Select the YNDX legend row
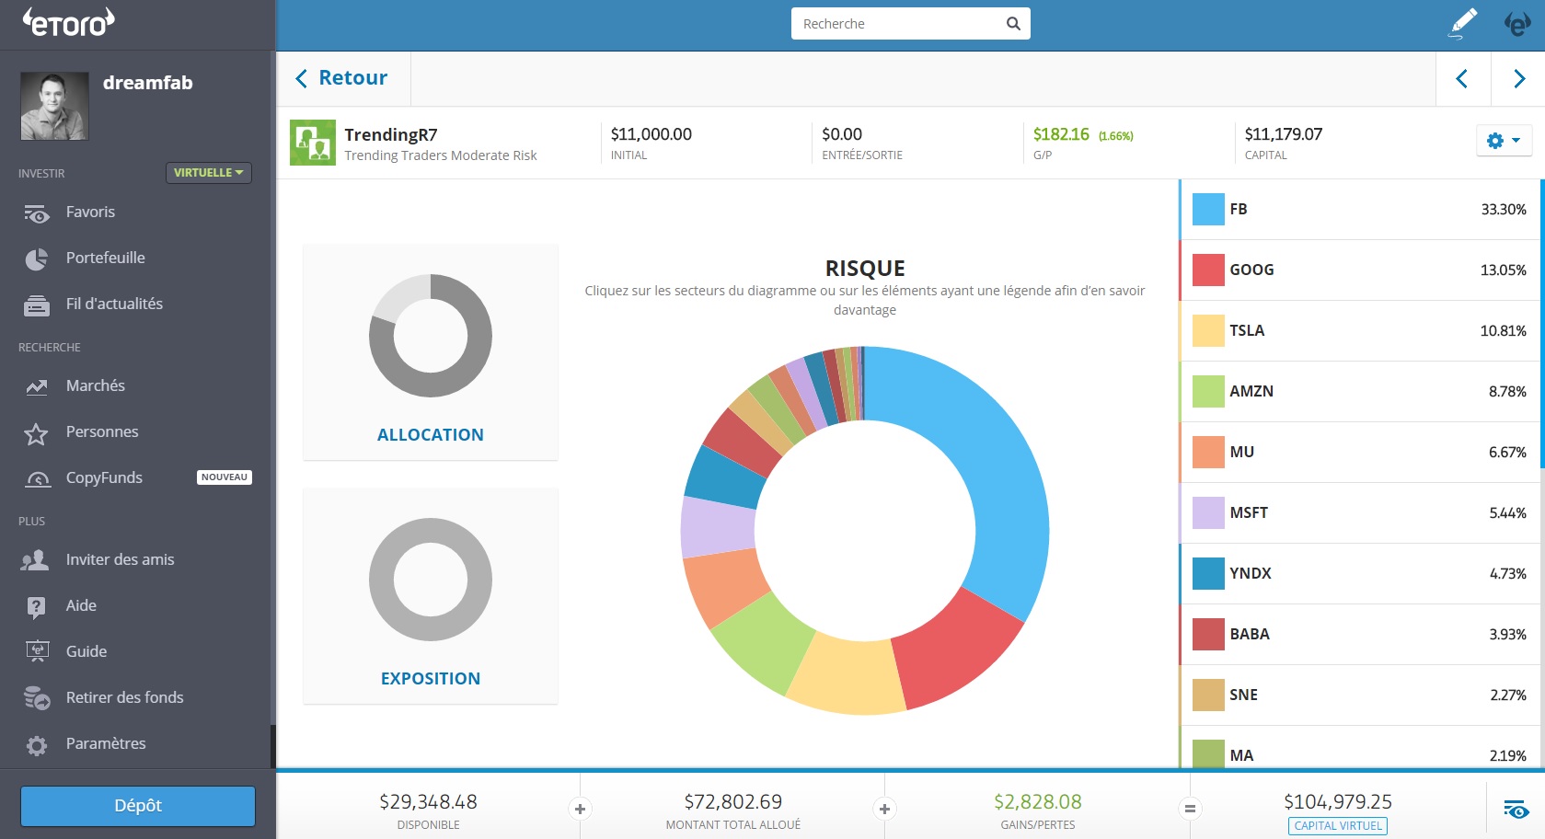Image resolution: width=1545 pixels, height=839 pixels. 1360,574
